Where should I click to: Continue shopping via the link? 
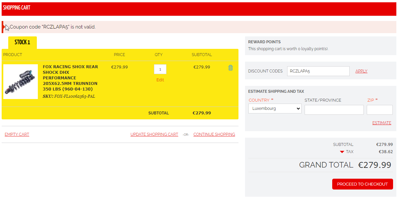(214, 134)
